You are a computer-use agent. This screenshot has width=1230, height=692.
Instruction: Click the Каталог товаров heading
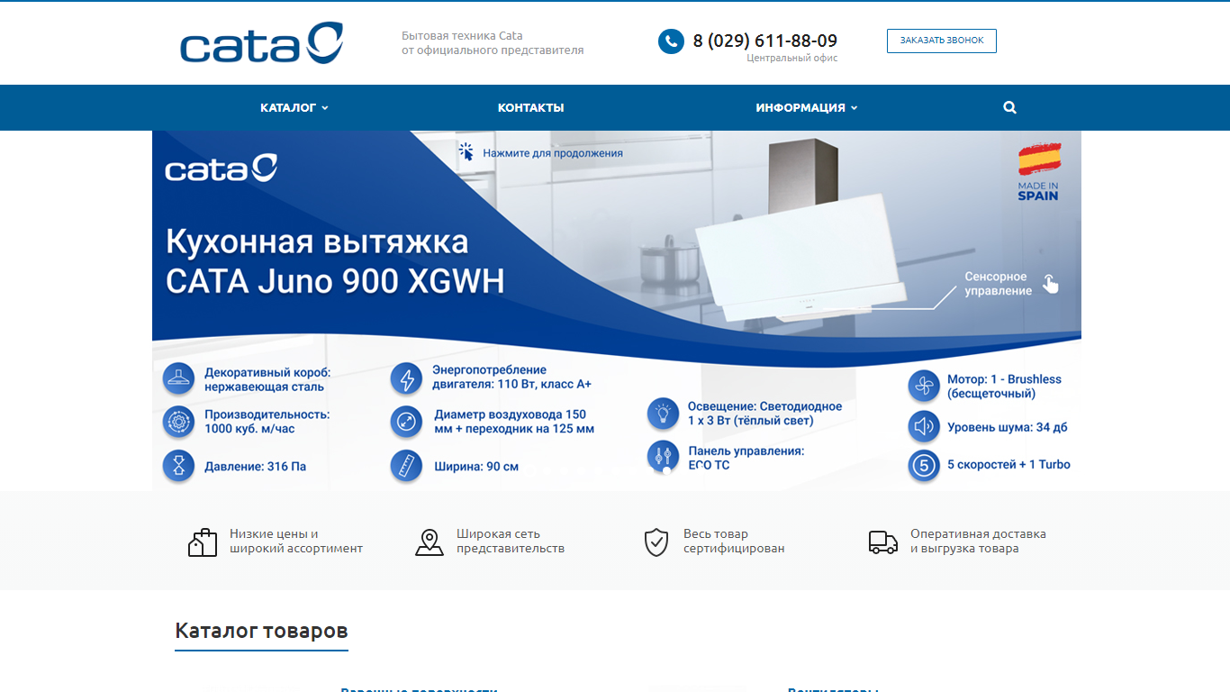(x=261, y=631)
